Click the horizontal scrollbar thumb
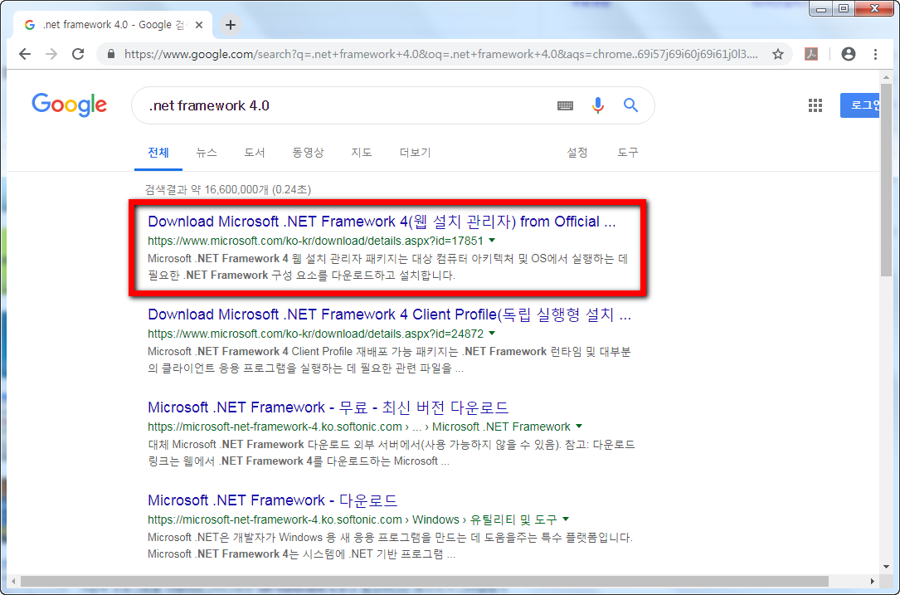Image resolution: width=900 pixels, height=595 pixels. tap(425, 581)
